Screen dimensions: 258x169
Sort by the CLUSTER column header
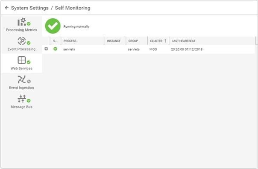(158, 41)
